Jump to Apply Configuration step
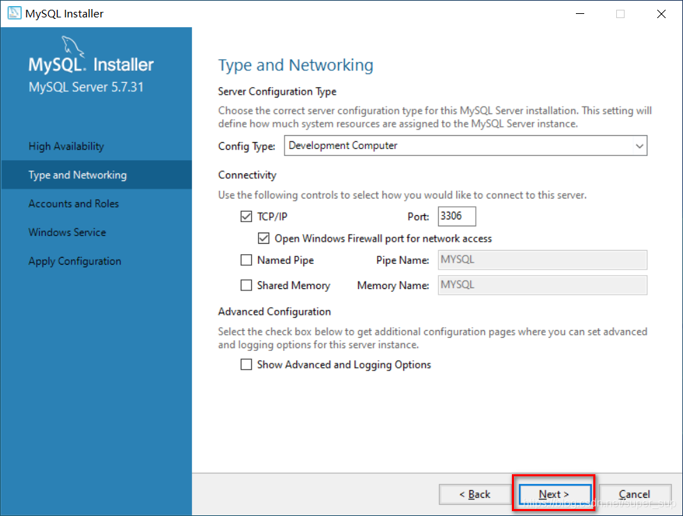 coord(96,261)
